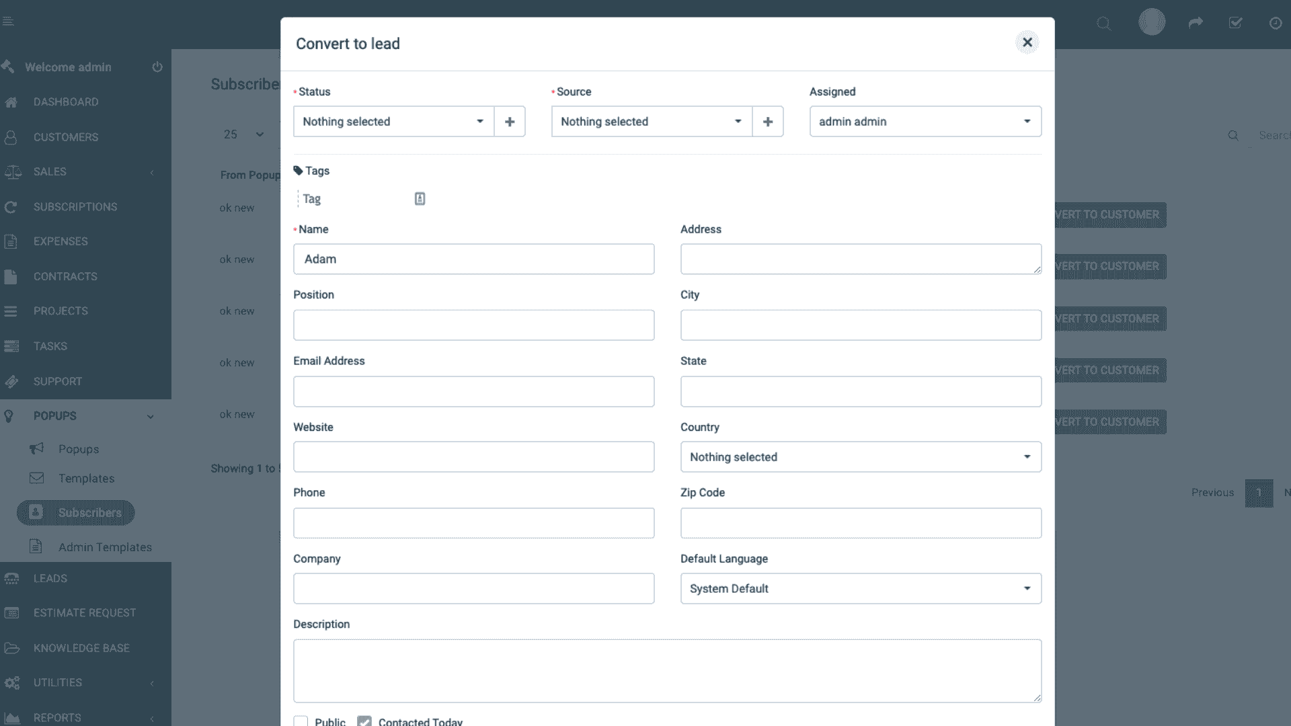Enable the Public checkbox

coord(300,720)
